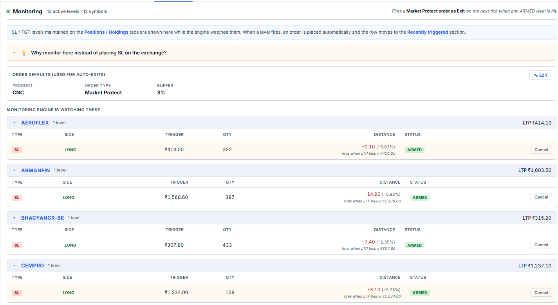Open the Holdings link in the info banner
Image resolution: width=558 pixels, height=305 pixels.
119,32
